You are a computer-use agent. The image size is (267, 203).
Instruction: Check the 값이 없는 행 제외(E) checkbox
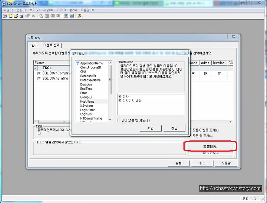pos(118,120)
